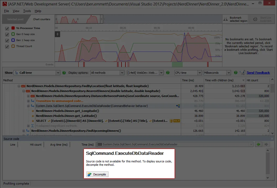Click the SQL badge icon on SELECT row
This screenshot has width=277, height=188.
177,121
